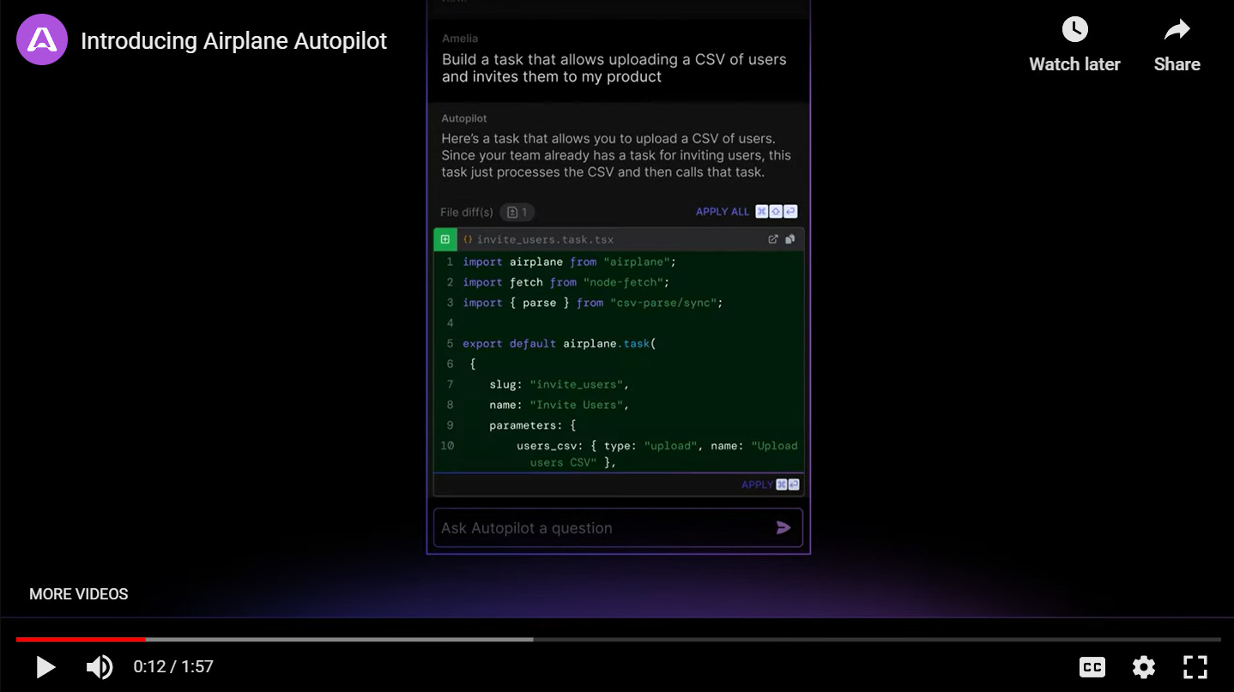Play the video
Viewport: 1234px width, 692px height.
pyautogui.click(x=45, y=666)
